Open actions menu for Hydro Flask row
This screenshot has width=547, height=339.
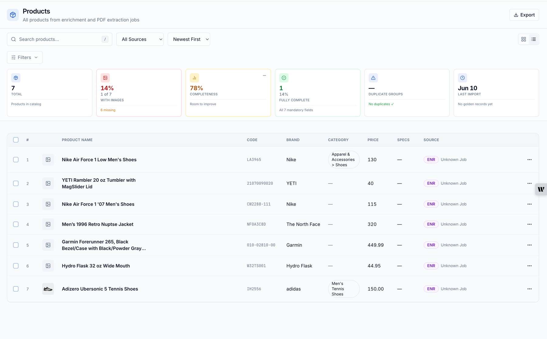(x=529, y=266)
